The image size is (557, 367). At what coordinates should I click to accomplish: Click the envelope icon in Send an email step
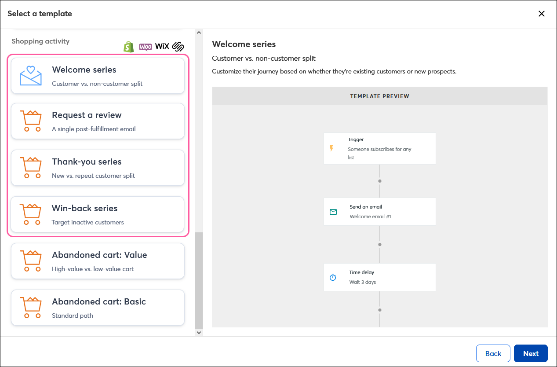click(x=333, y=212)
